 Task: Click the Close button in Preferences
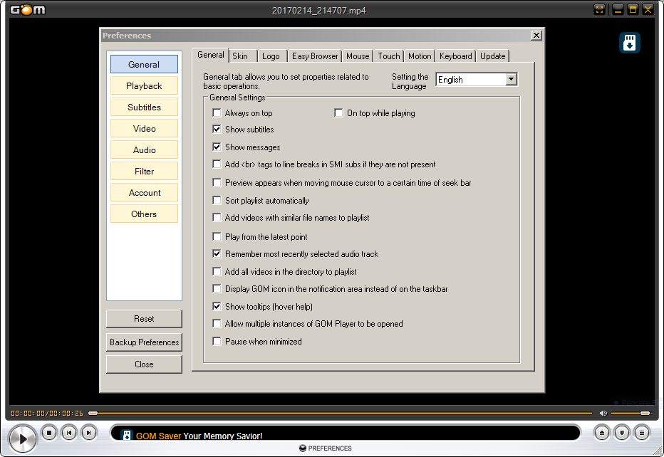tap(144, 364)
